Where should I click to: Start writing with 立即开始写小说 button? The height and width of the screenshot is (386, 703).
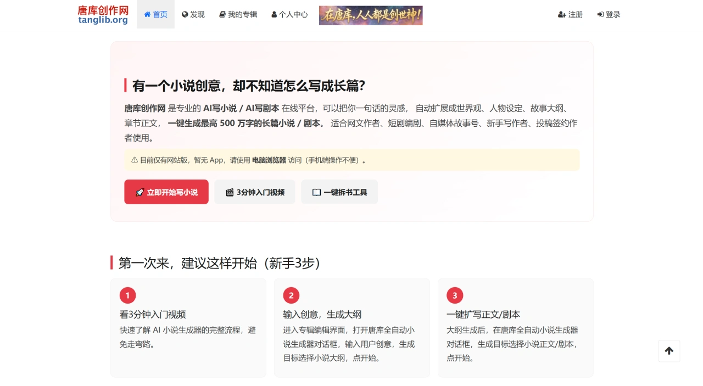pyautogui.click(x=166, y=192)
